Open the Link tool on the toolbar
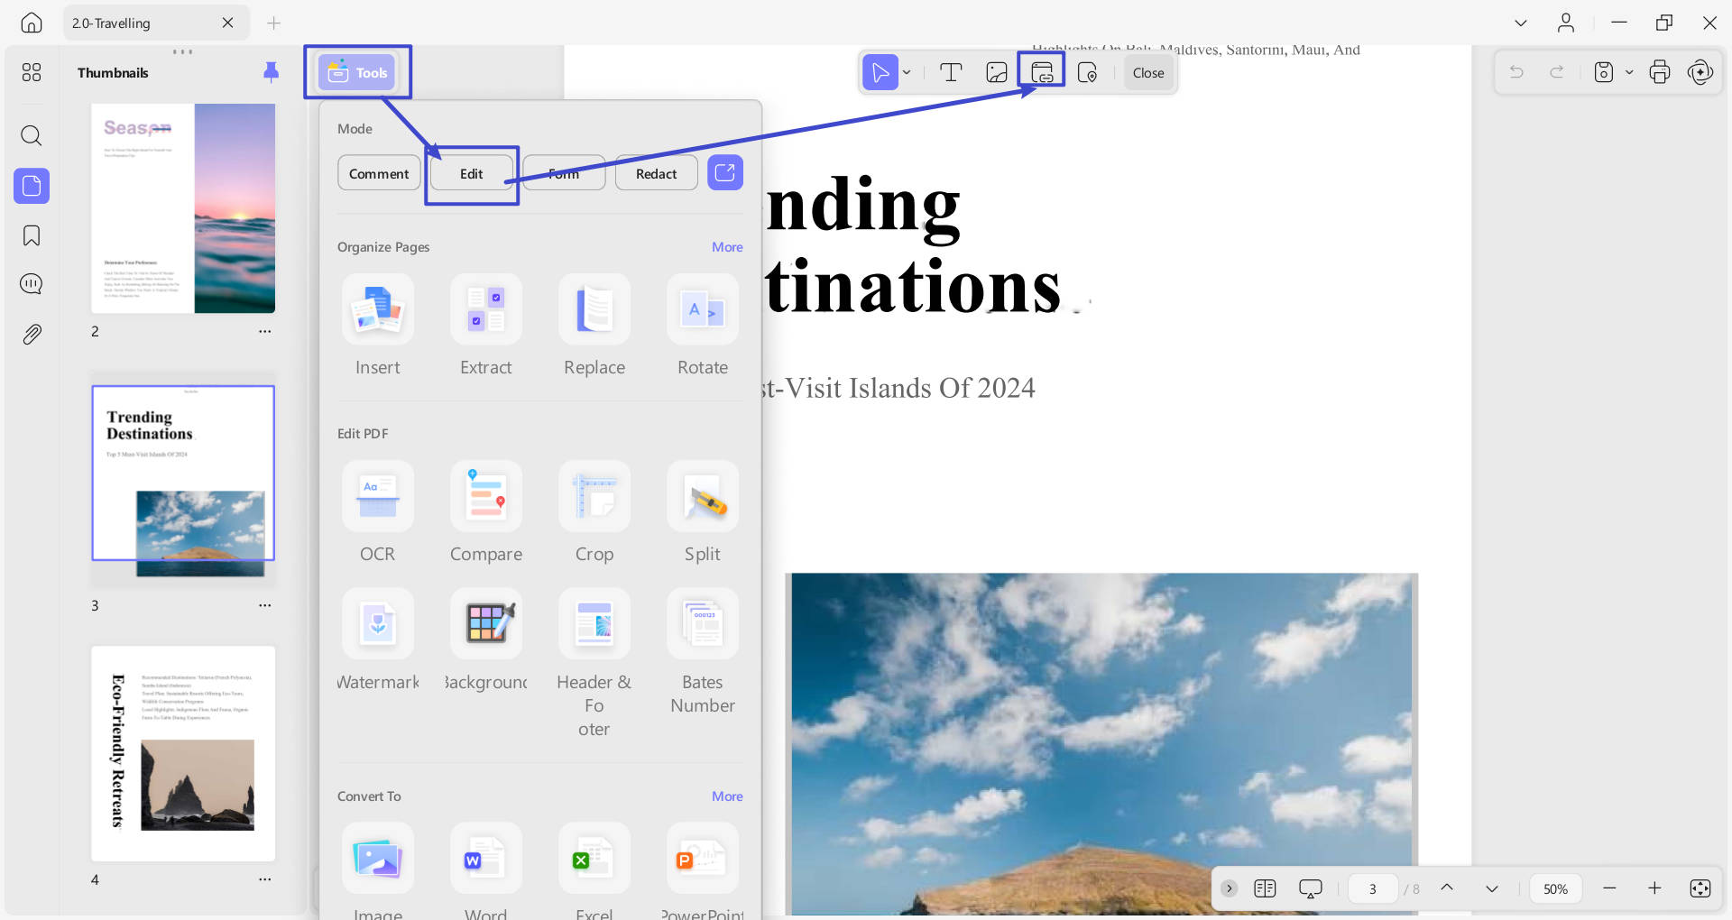Screen dimensions: 1732x920 coord(1041,72)
